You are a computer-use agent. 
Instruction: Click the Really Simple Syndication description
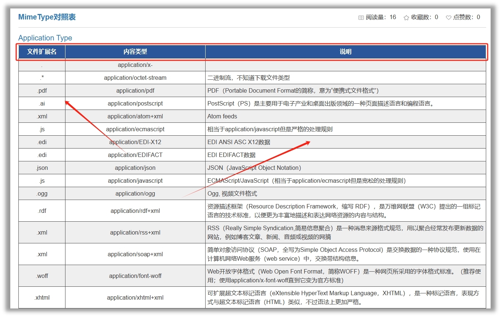pos(346,232)
